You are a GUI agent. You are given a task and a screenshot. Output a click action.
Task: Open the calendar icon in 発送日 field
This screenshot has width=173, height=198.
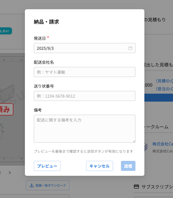130,48
